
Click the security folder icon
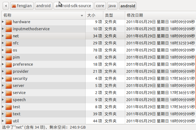(x=8, y=78)
